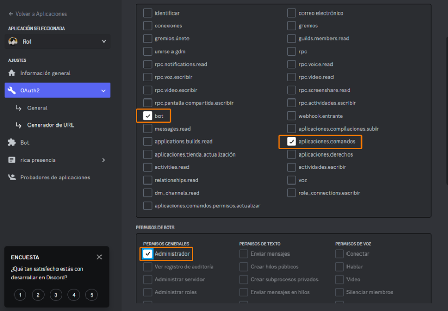This screenshot has width=448, height=311.
Task: Uncheck the aplicaciones.comandos scope checkbox
Action: pyautogui.click(x=292, y=142)
